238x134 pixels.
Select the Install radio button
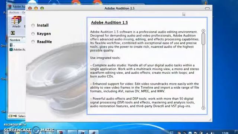click(x=33, y=25)
